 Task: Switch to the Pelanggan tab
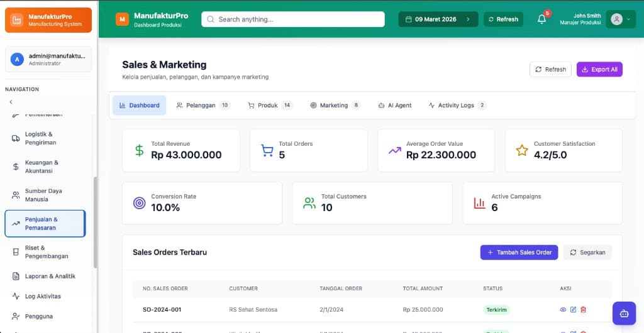pos(203,106)
